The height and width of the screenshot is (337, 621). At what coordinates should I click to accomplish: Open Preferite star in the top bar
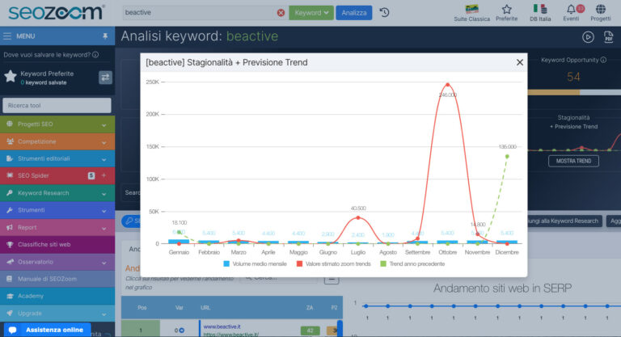506,11
